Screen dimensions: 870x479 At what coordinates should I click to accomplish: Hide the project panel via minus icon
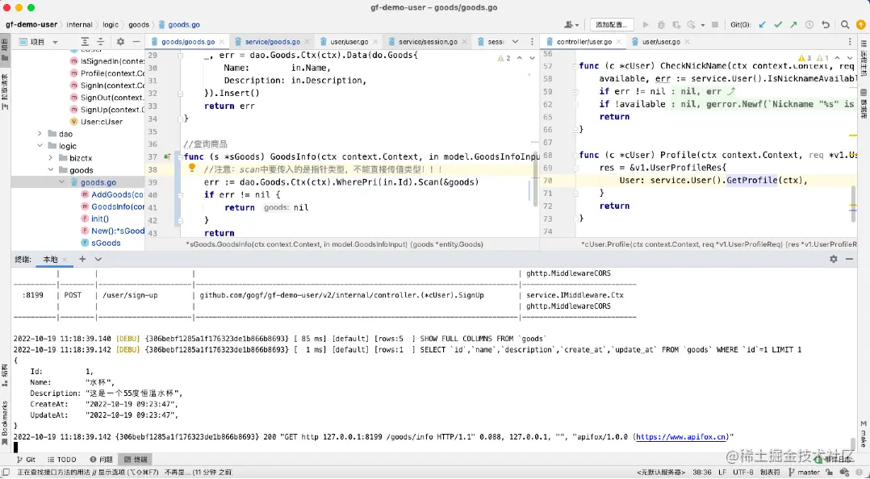tap(136, 42)
